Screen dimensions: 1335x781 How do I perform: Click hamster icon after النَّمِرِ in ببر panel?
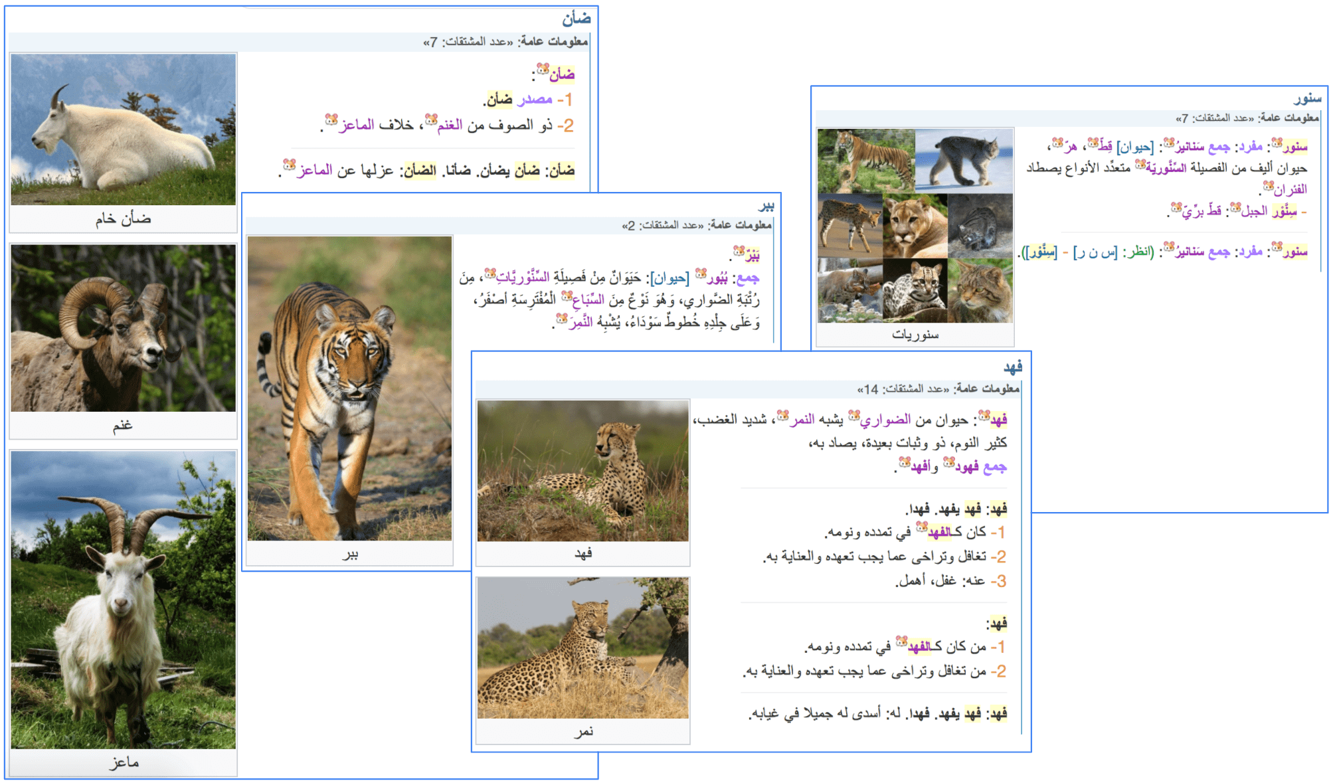(x=562, y=319)
